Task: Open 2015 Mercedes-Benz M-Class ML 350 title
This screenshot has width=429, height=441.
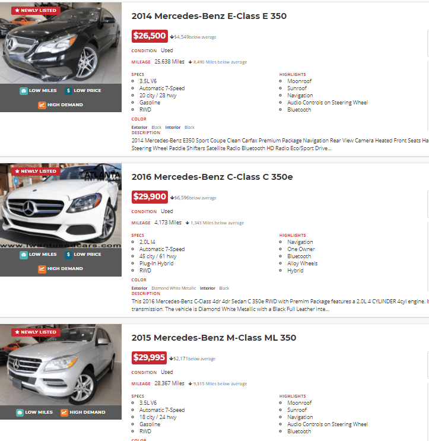Action: click(214, 338)
